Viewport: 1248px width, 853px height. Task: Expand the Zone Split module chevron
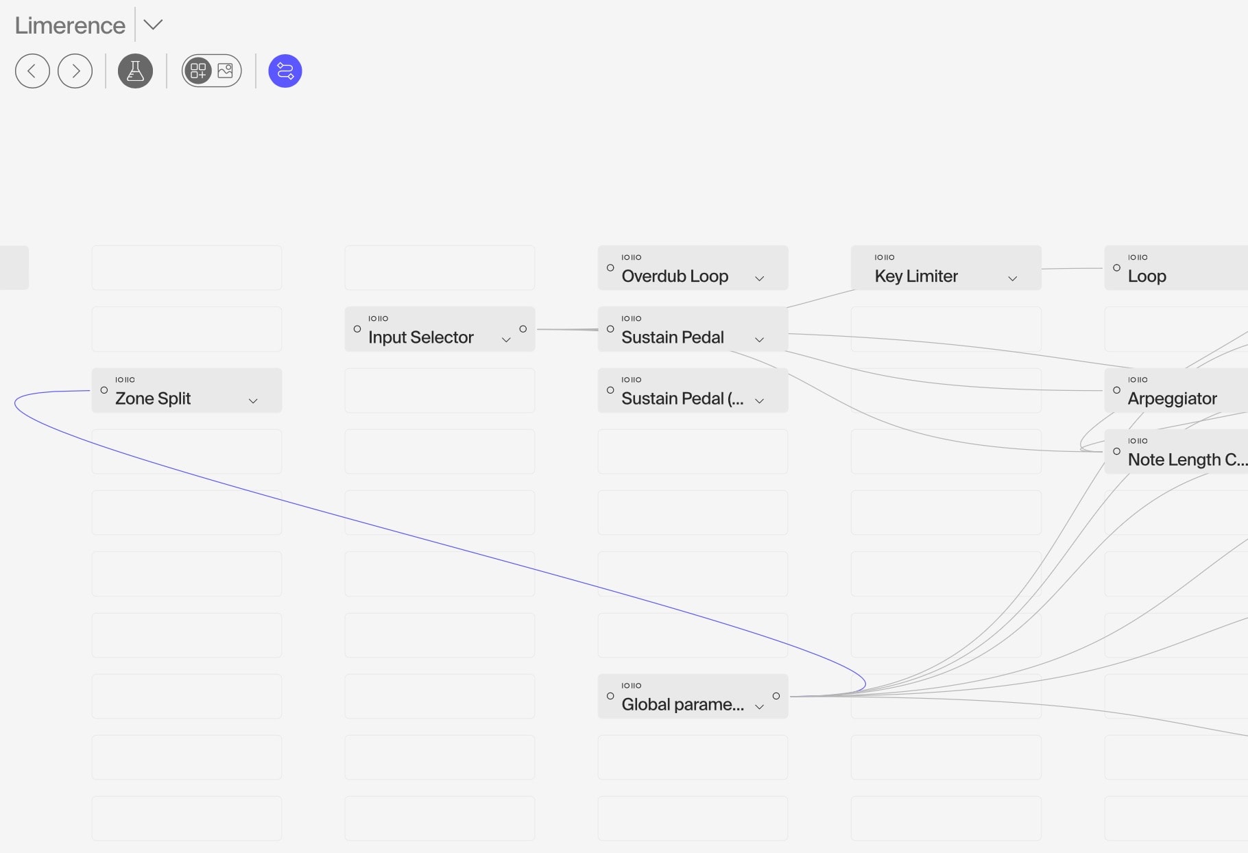pos(253,401)
